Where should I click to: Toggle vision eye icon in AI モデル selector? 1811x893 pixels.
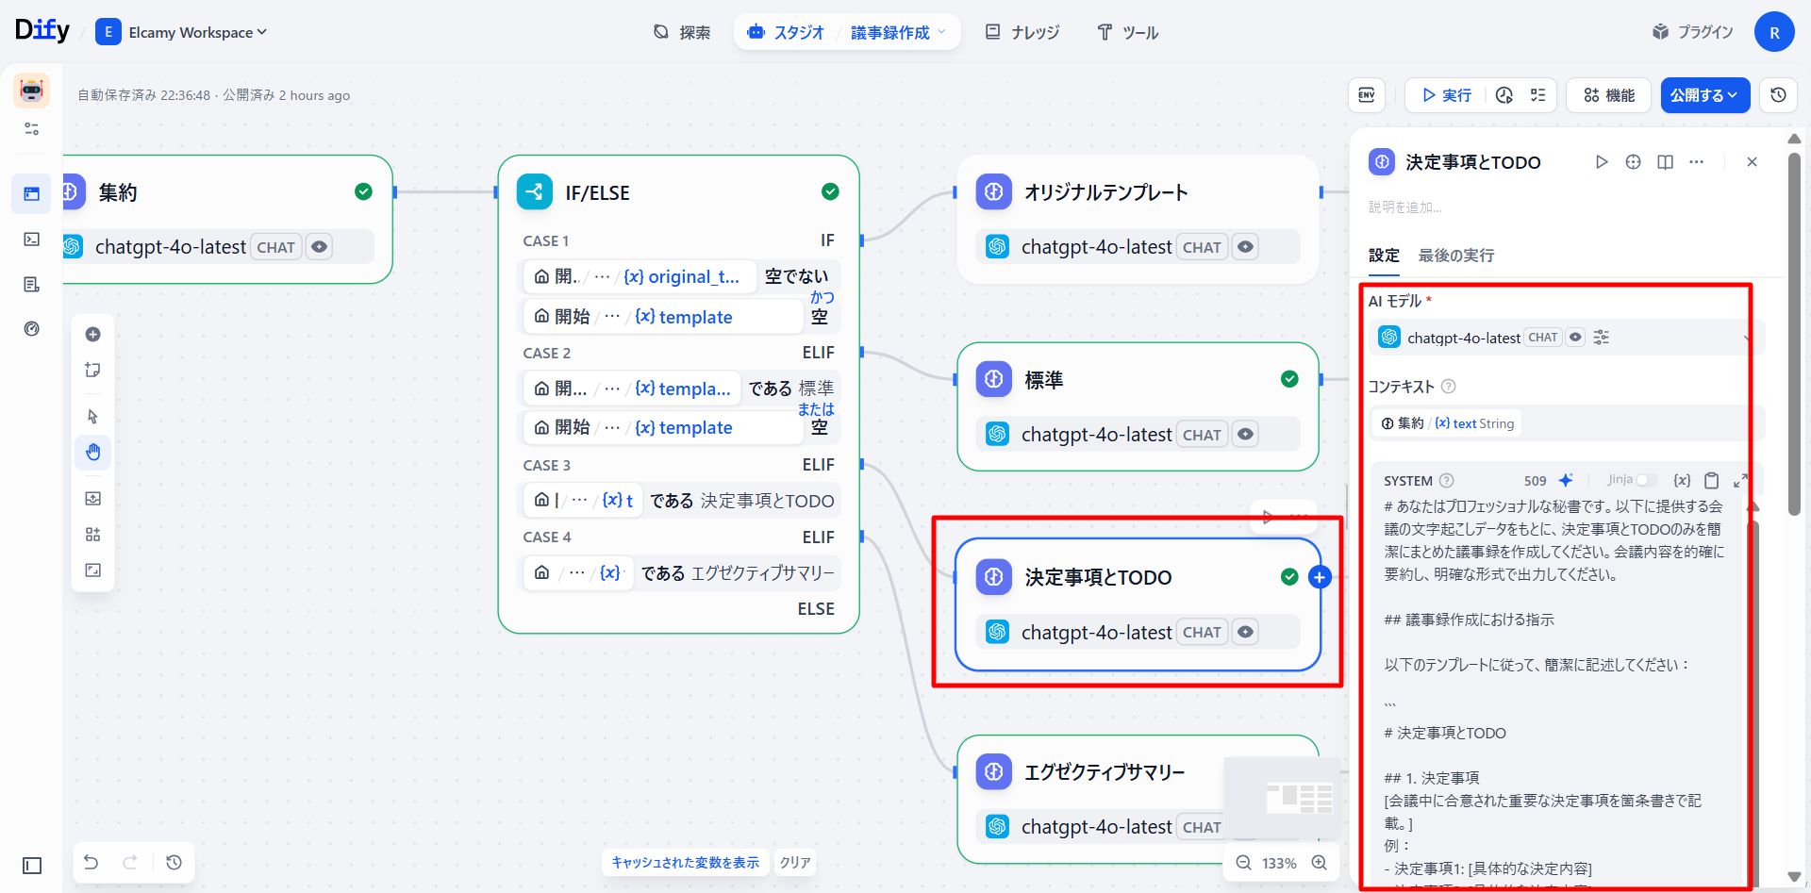1575,338
